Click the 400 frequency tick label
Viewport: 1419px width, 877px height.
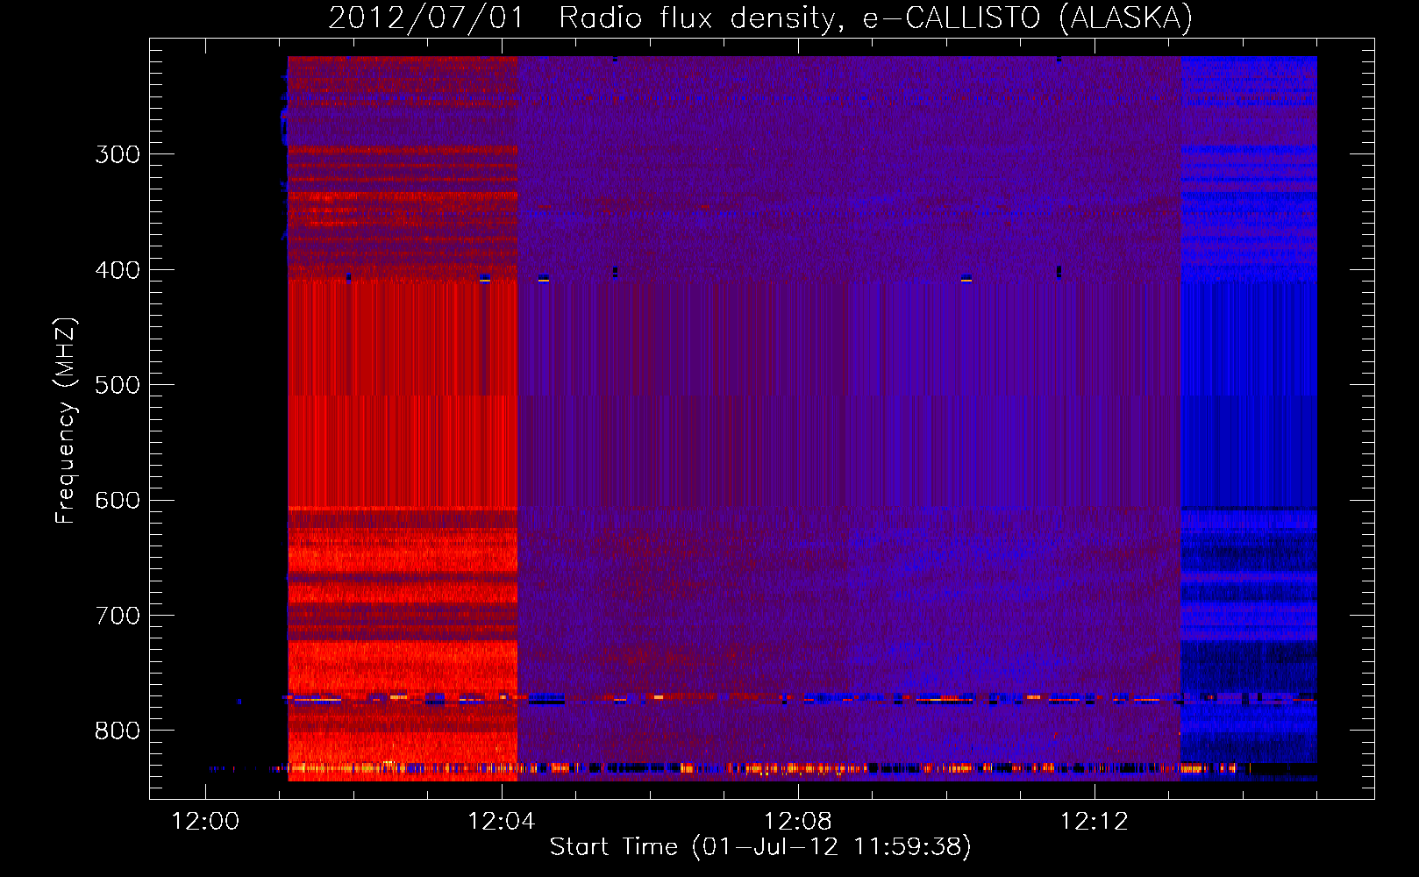pos(118,270)
